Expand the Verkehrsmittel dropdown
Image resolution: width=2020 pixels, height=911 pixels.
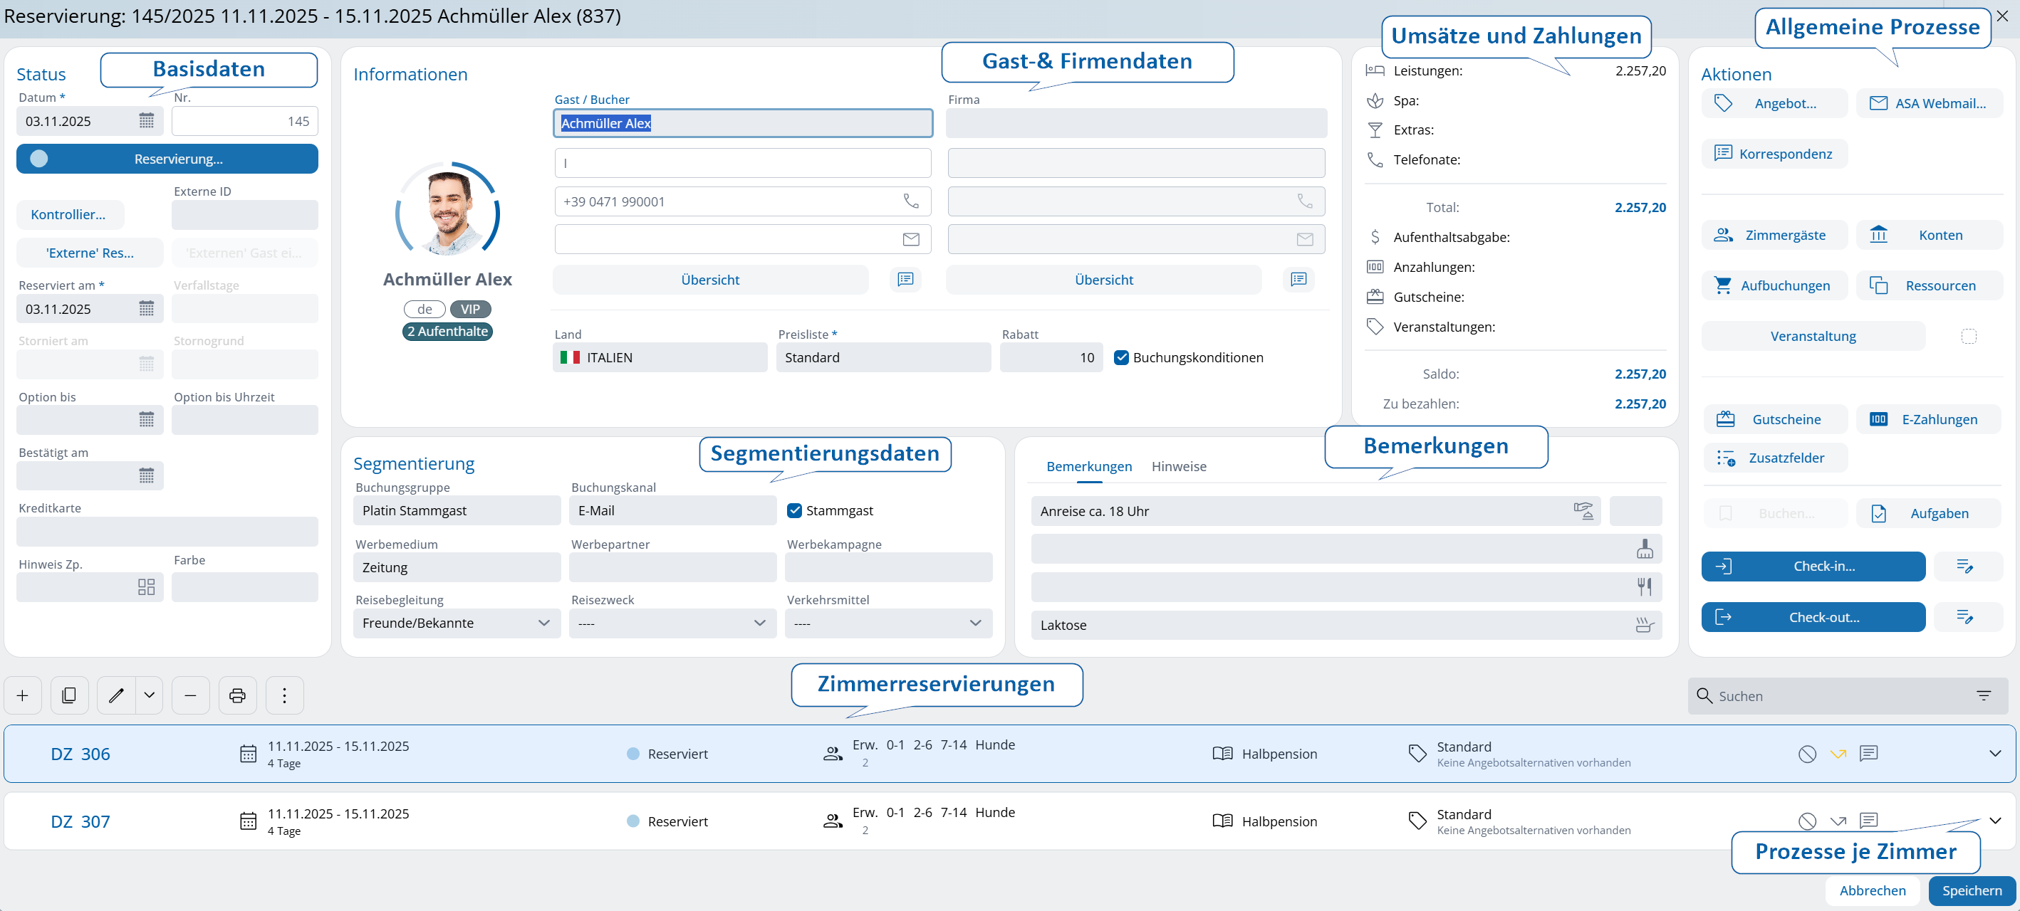887,623
